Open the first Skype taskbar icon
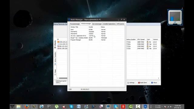This screenshot has height=109, width=194. [x=72, y=107]
